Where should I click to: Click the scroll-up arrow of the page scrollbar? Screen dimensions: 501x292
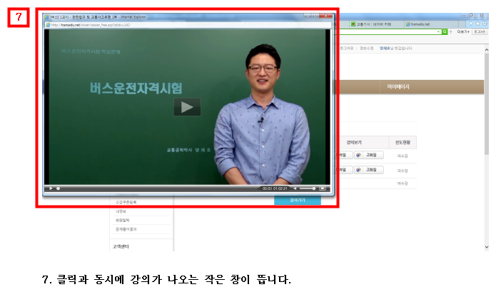tap(486, 50)
